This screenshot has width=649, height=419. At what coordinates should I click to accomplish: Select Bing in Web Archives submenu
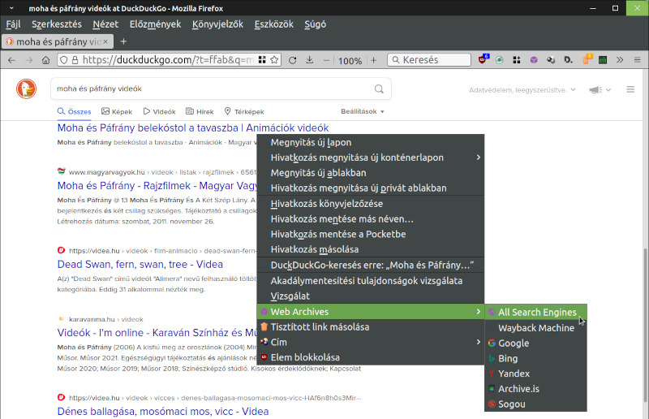(535, 358)
